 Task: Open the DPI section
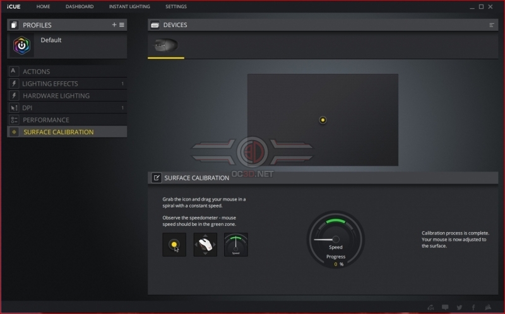click(67, 108)
